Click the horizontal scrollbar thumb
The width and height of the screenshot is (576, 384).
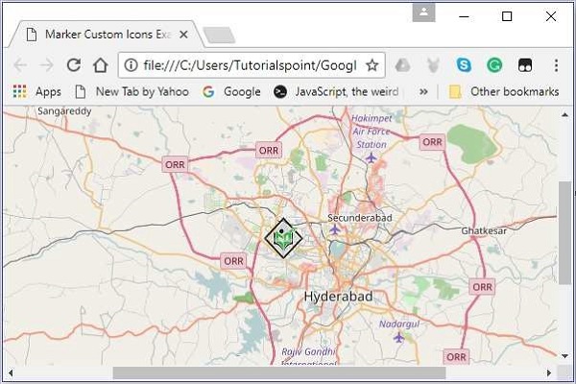pyautogui.click(x=278, y=372)
